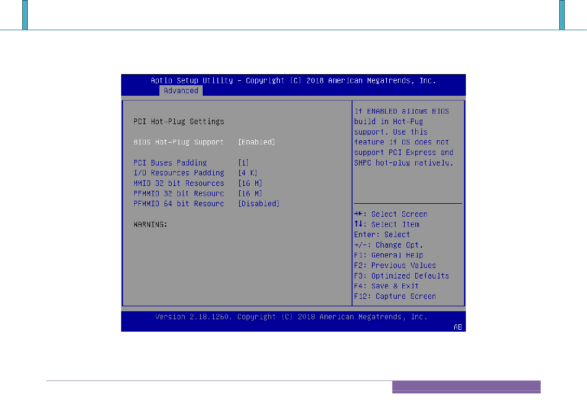
Task: Click the F1: General Help hint
Action: (388, 255)
